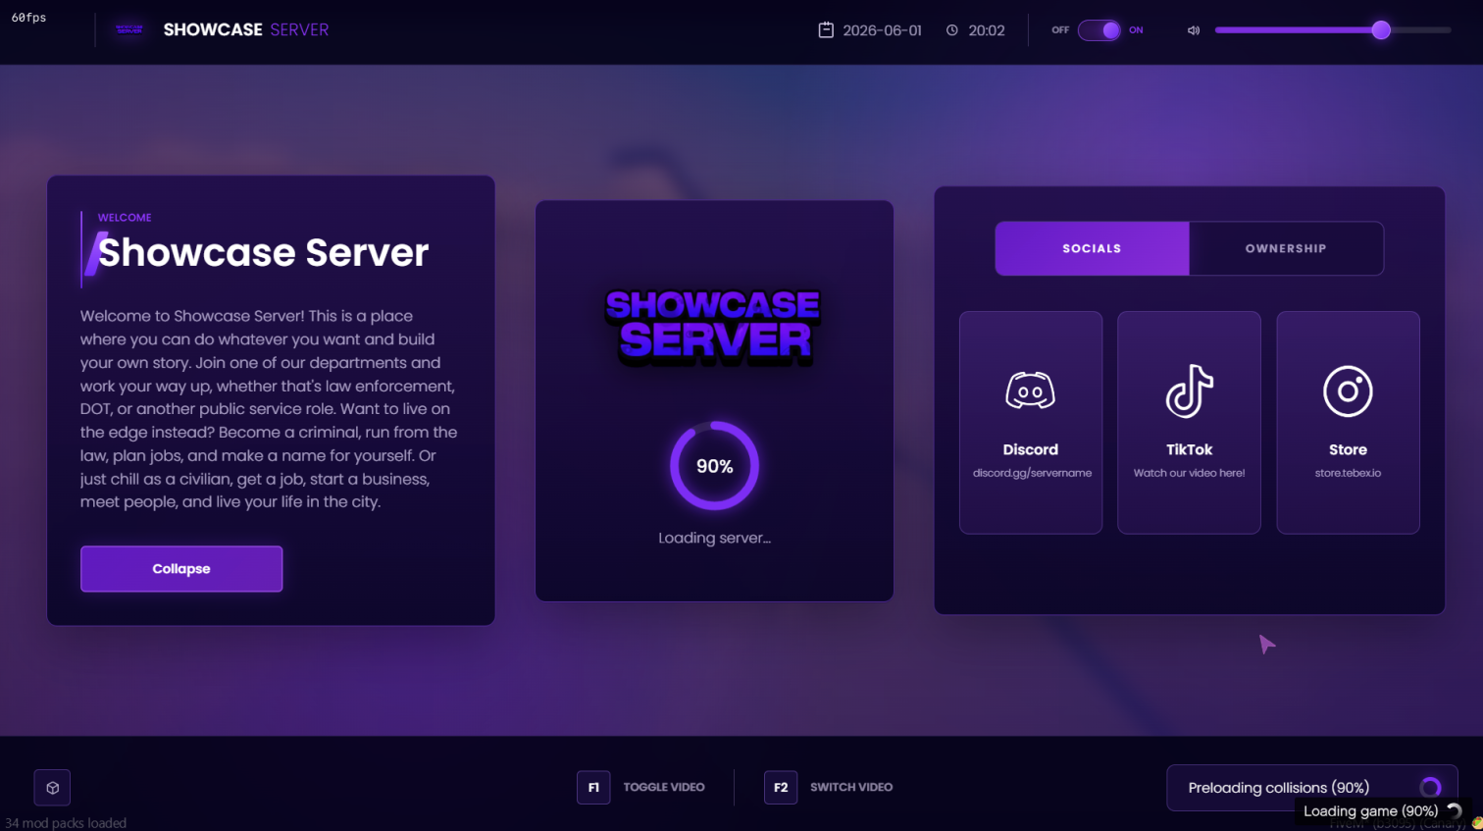Open the TikTok icon card

[x=1189, y=422]
